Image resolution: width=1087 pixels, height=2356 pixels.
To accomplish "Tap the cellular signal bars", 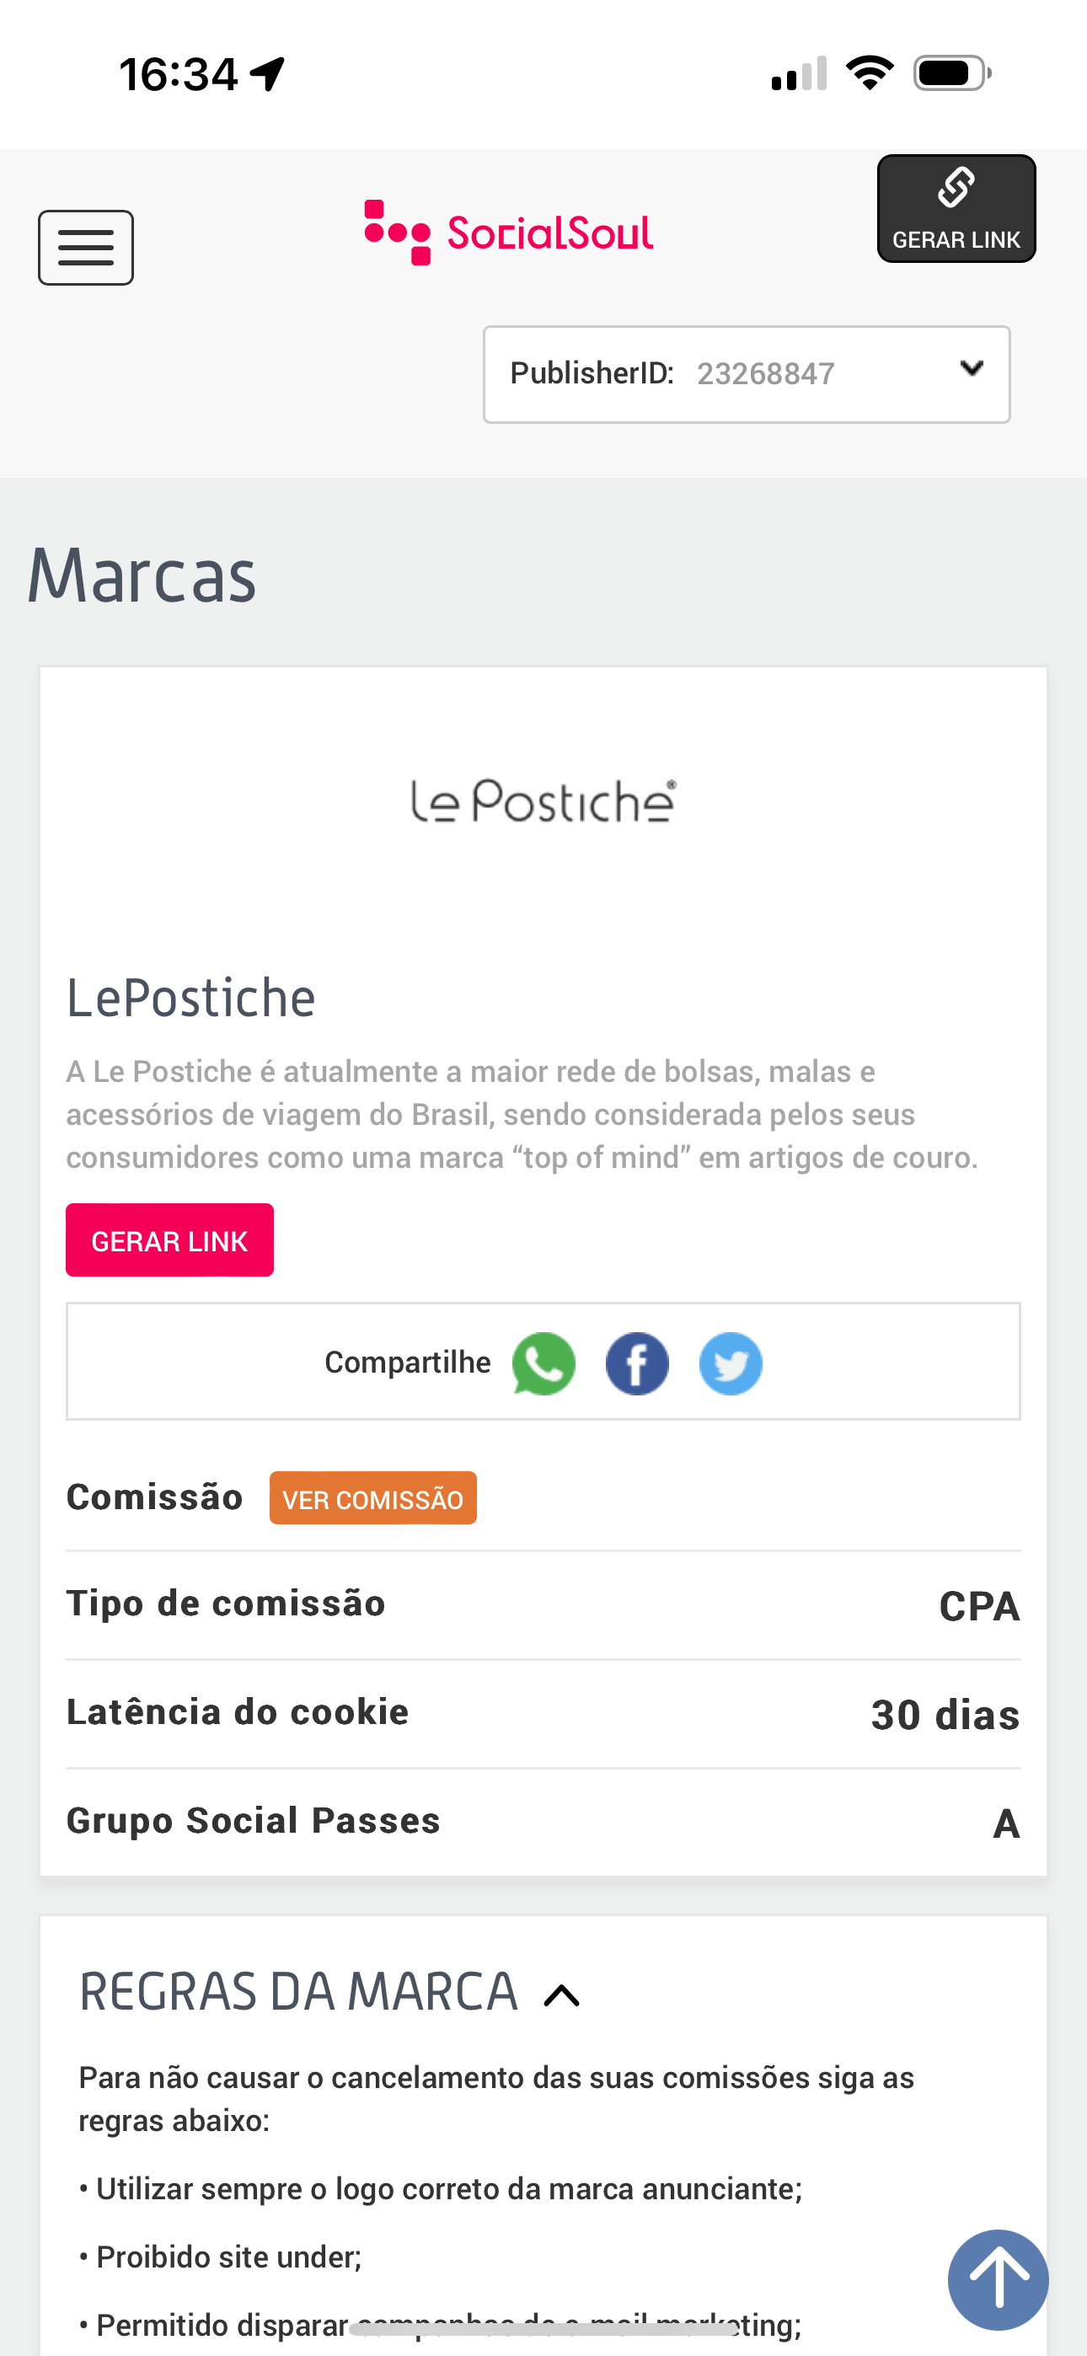I will pyautogui.click(x=799, y=73).
